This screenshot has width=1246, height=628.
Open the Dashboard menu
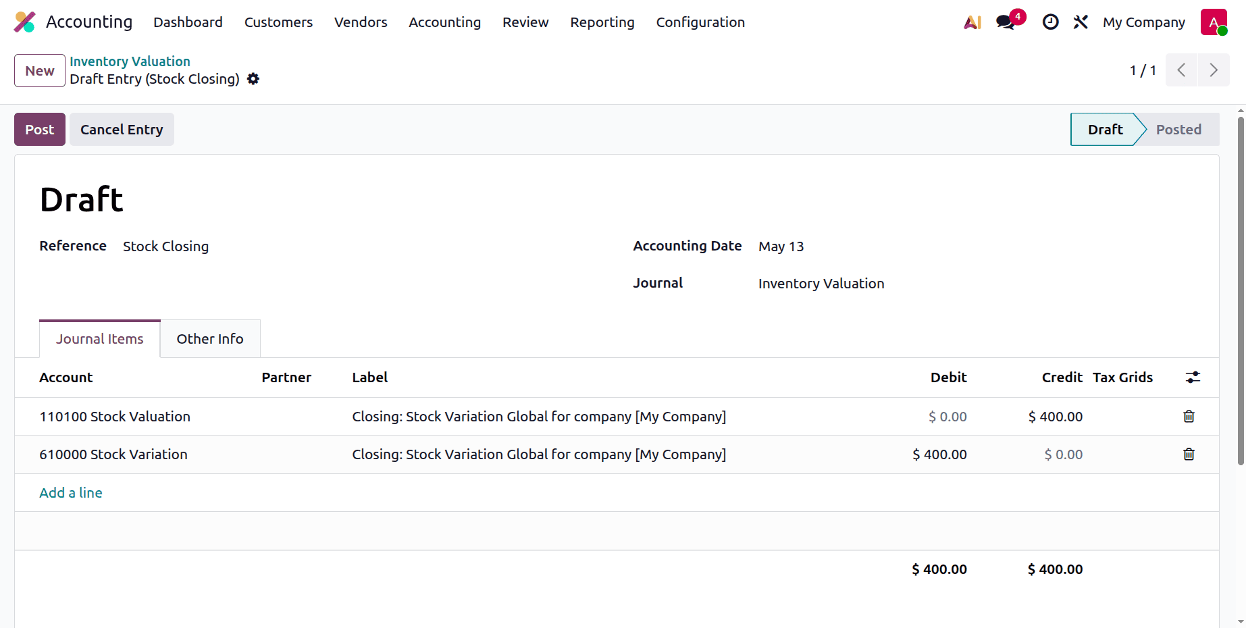click(x=188, y=22)
